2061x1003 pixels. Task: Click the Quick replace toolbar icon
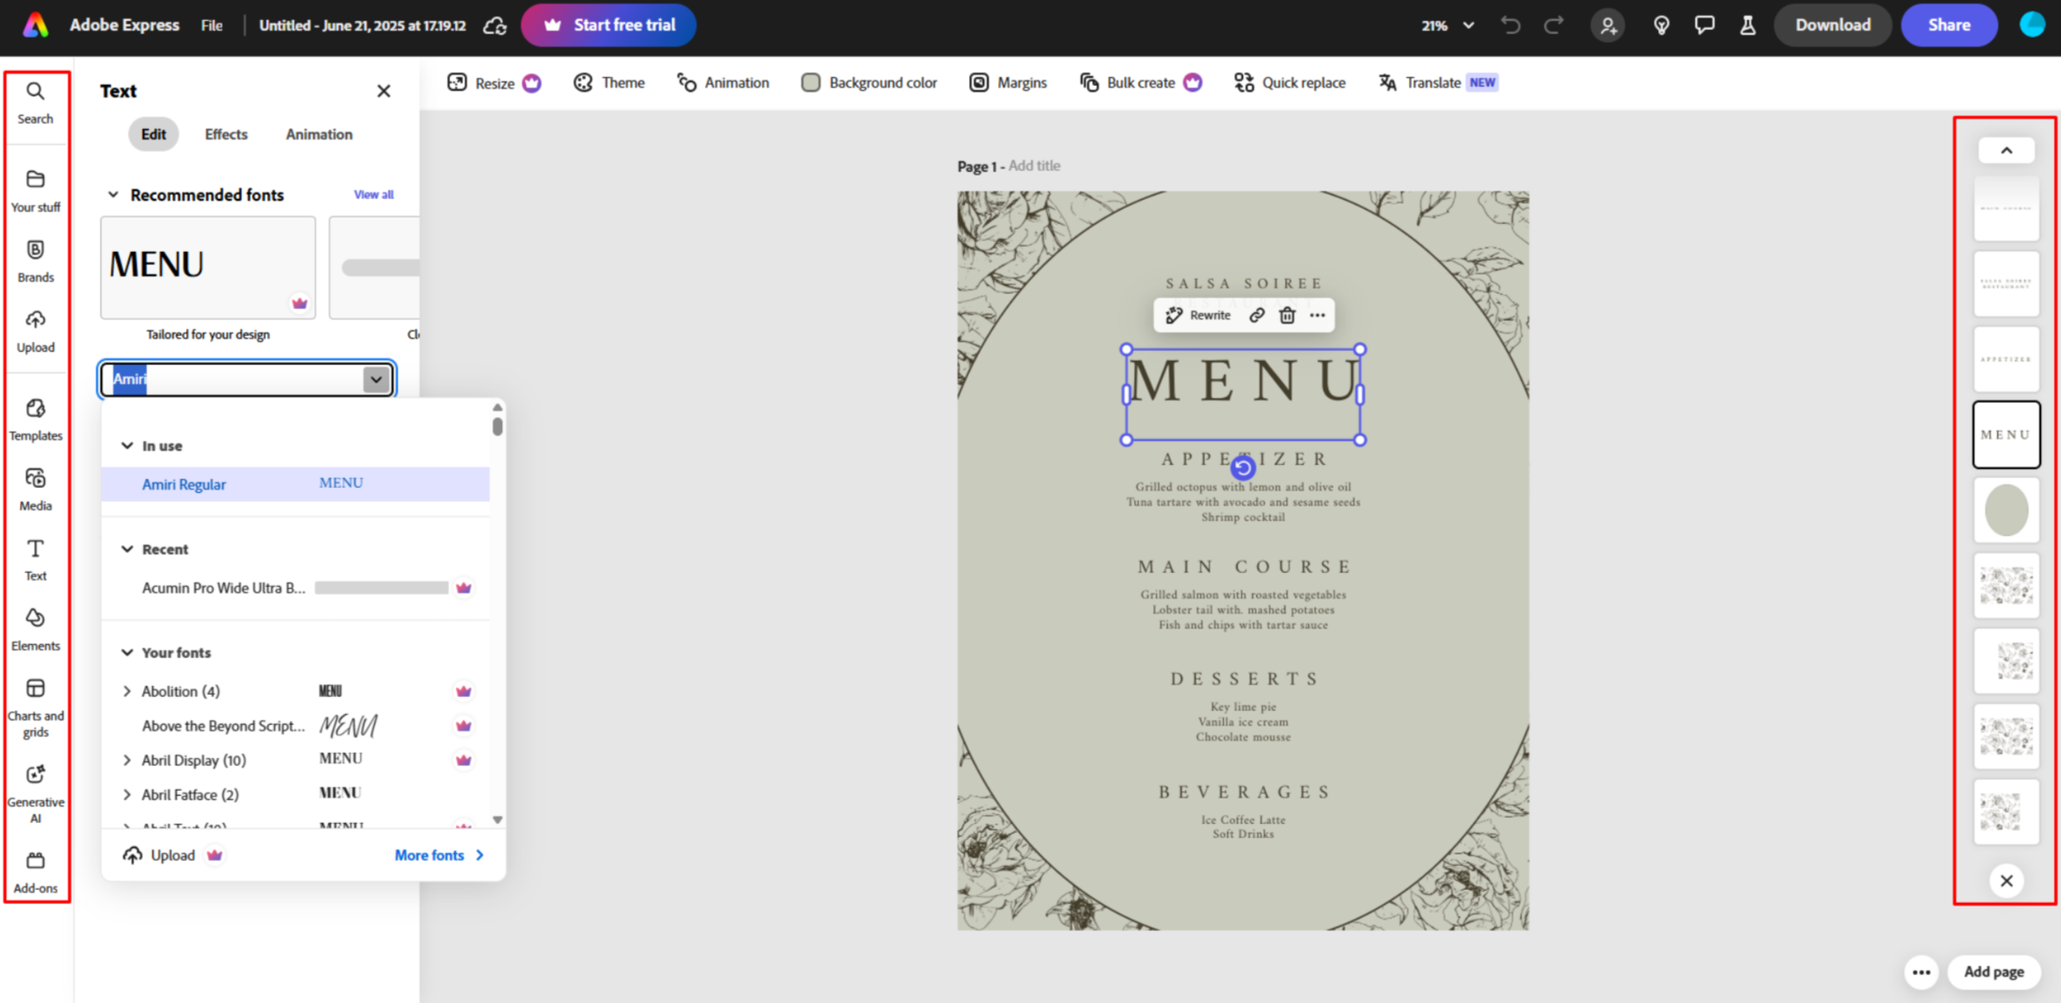1289,82
